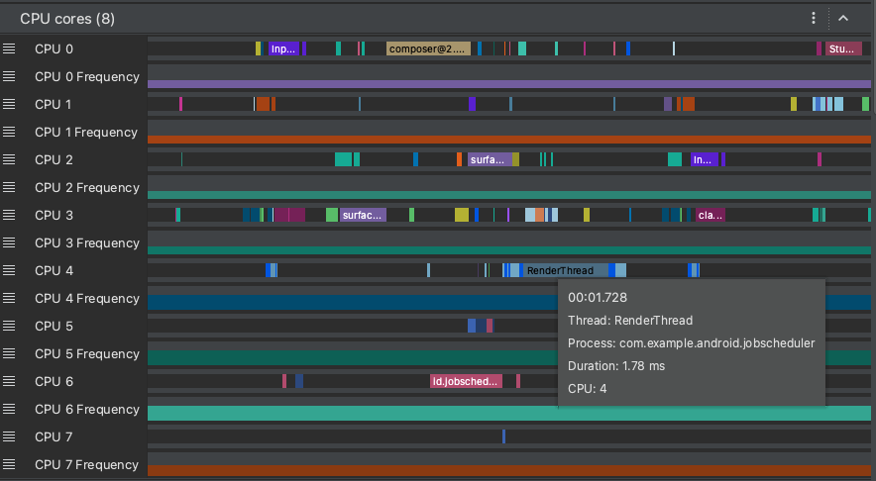The width and height of the screenshot is (876, 481).
Task: Select the CPU 5 Frequency track label
Action: (x=87, y=353)
